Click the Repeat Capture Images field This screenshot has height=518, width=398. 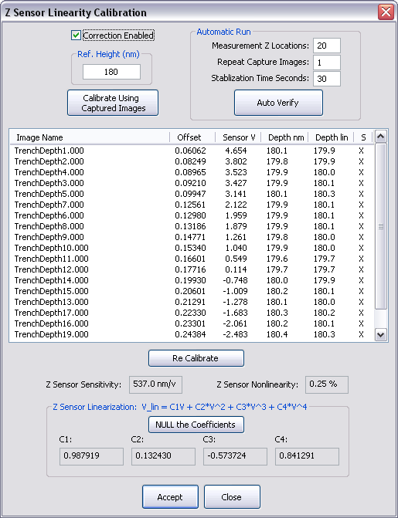point(327,62)
